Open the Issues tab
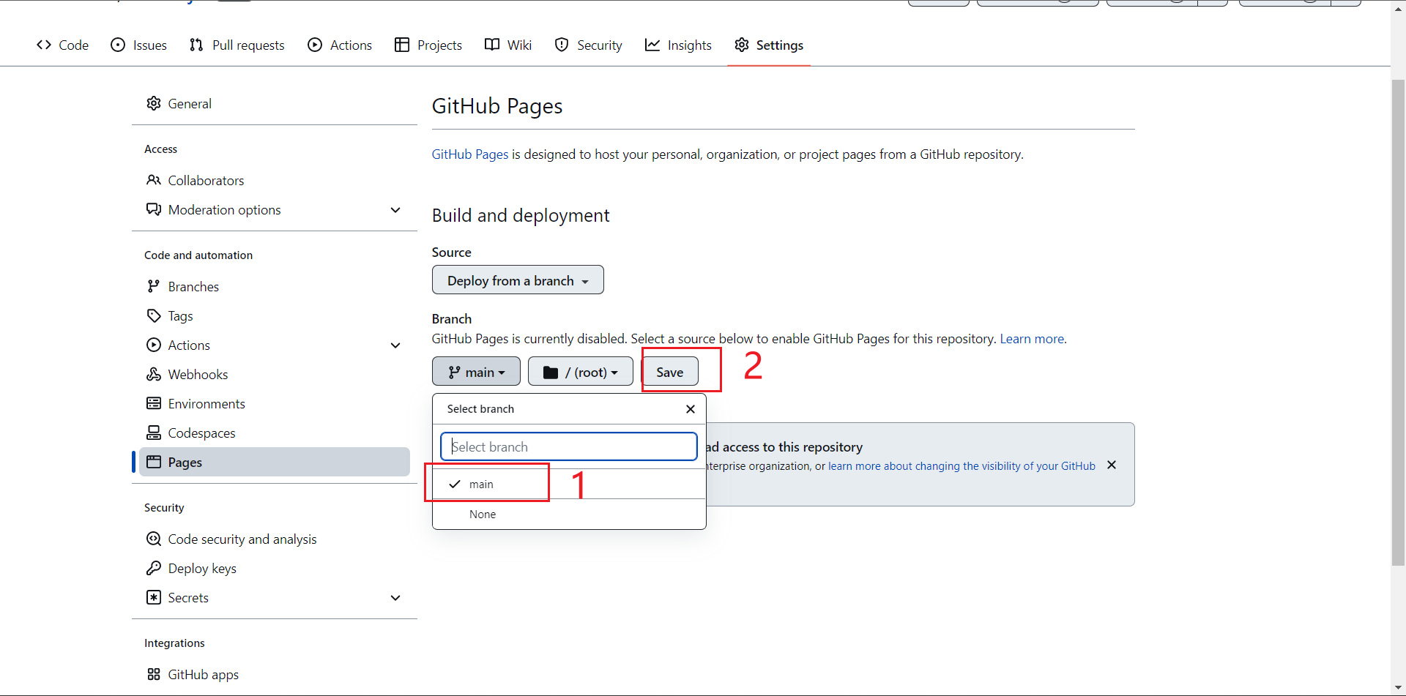This screenshot has width=1406, height=696. click(138, 45)
